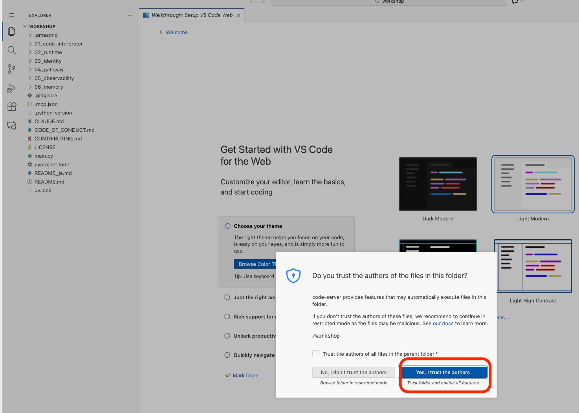
Task: Open the .mcp.json file
Action: 80,104
